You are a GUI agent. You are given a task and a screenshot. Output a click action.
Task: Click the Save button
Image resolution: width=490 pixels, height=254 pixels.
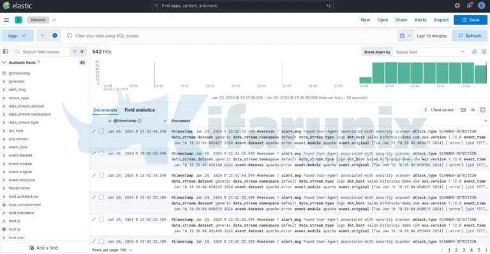(470, 20)
